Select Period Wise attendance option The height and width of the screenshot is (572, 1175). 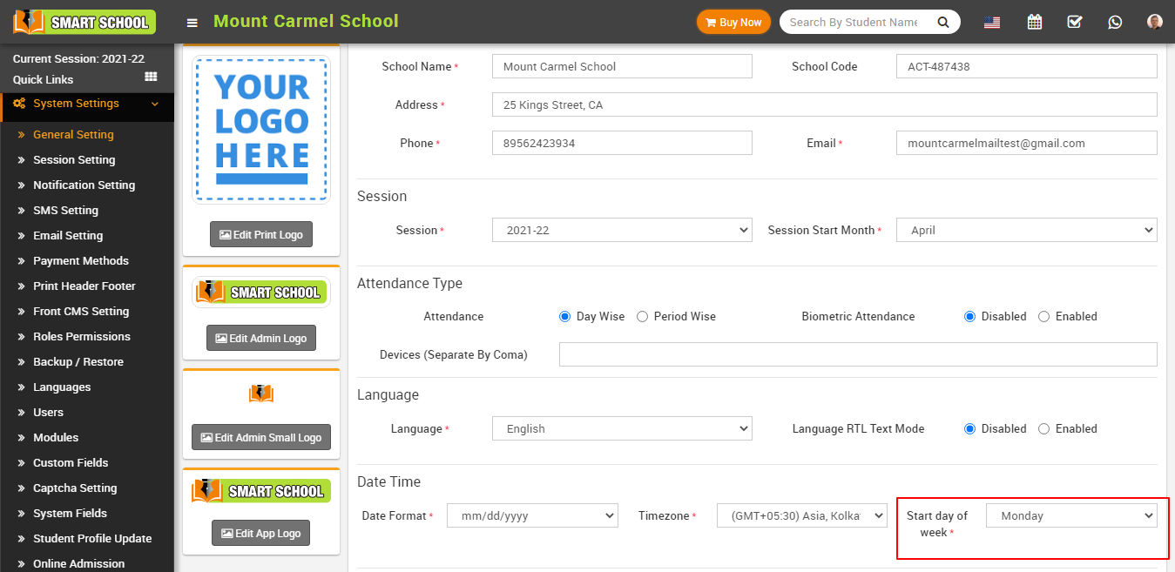tap(642, 317)
